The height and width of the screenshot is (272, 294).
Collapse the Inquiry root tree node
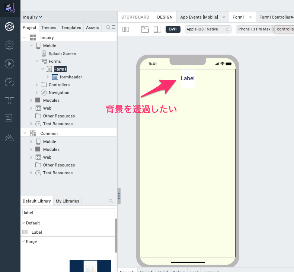pos(24,38)
